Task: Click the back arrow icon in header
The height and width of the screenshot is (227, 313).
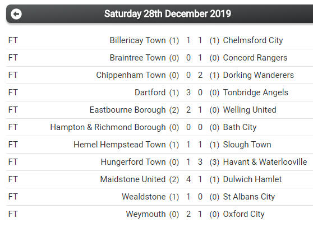Action: (x=16, y=14)
